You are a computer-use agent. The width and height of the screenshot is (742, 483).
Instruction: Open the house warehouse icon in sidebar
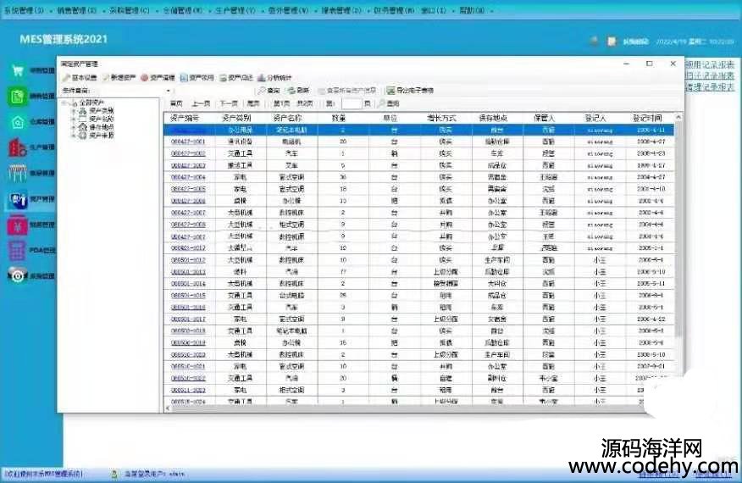18,122
